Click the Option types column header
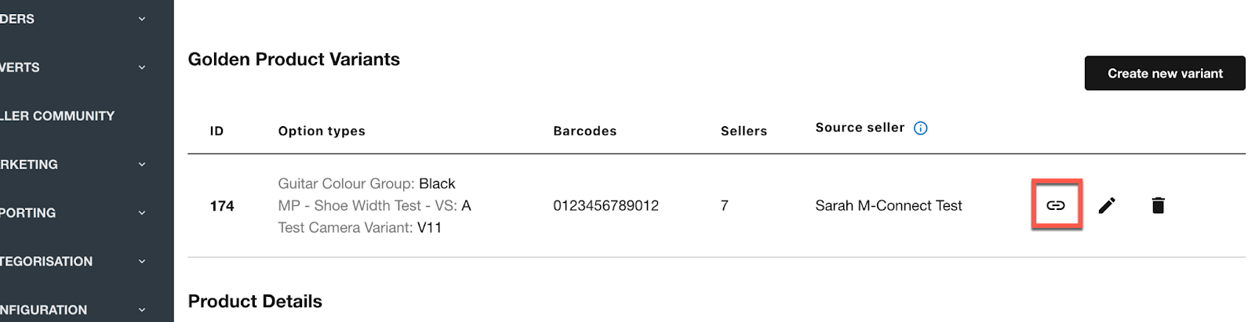 click(x=322, y=131)
